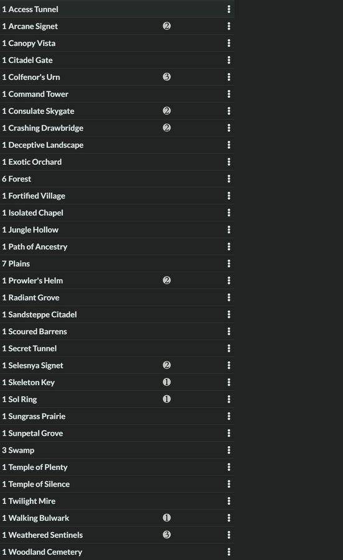Select the Deceptive Landscape card name
The width and height of the screenshot is (343, 560).
click(x=45, y=145)
